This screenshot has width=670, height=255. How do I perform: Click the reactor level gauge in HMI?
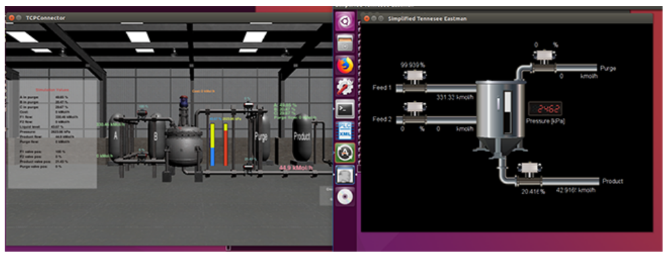point(507,112)
